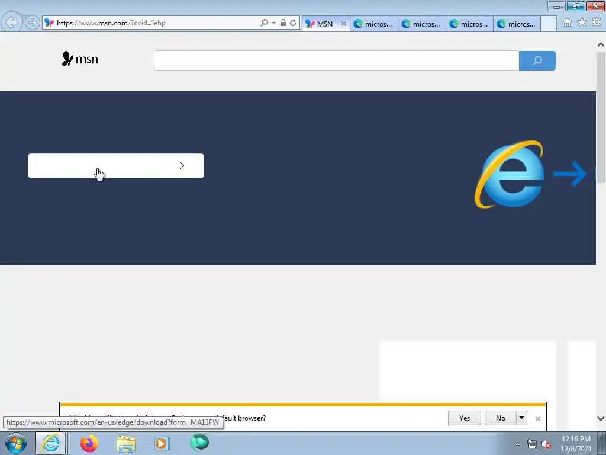This screenshot has width=606, height=455.
Task: Expand the No button dropdown arrow
Action: click(x=521, y=418)
